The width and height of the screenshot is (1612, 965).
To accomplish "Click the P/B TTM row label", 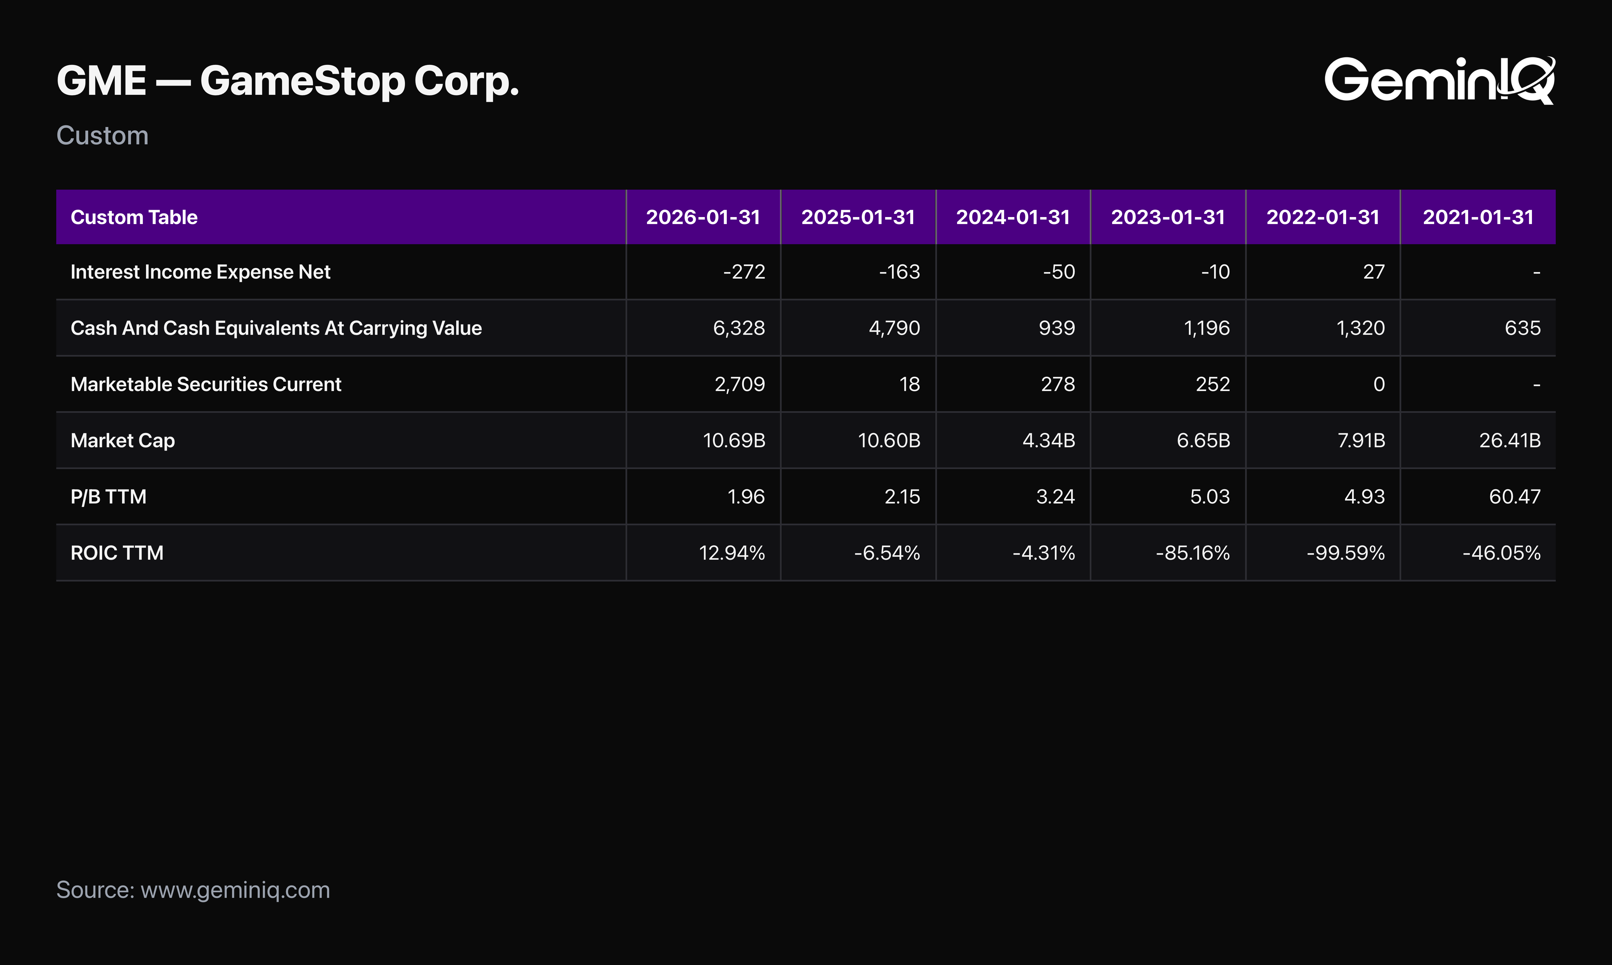I will [x=108, y=497].
